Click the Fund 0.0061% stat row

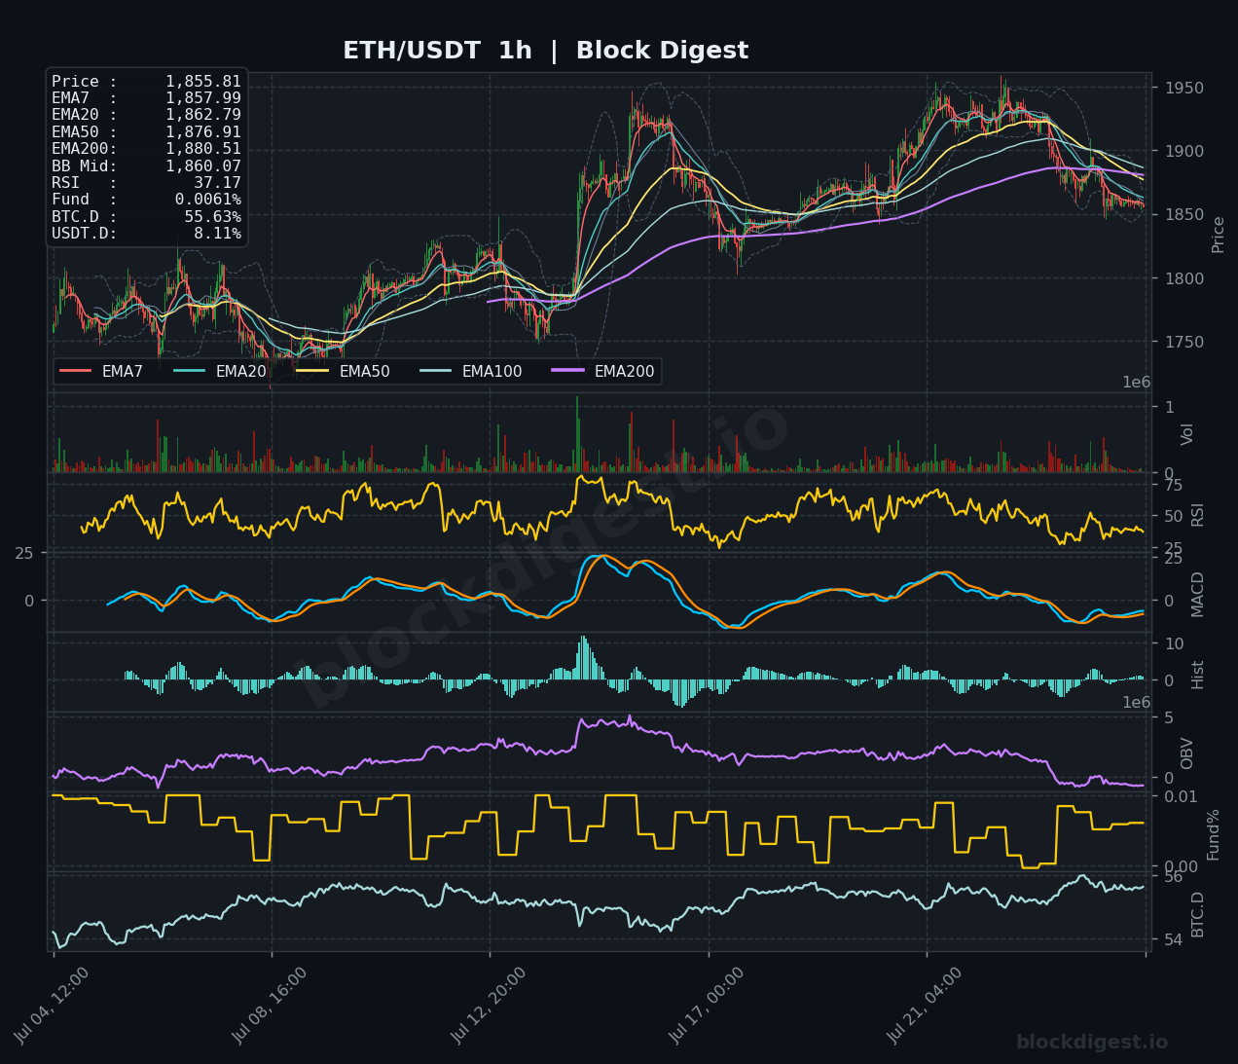pos(146,200)
